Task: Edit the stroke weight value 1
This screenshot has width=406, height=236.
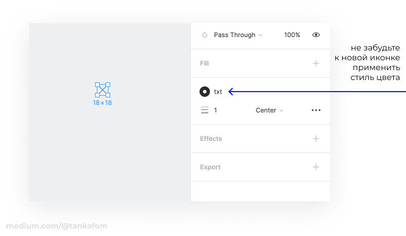Action: click(x=215, y=110)
